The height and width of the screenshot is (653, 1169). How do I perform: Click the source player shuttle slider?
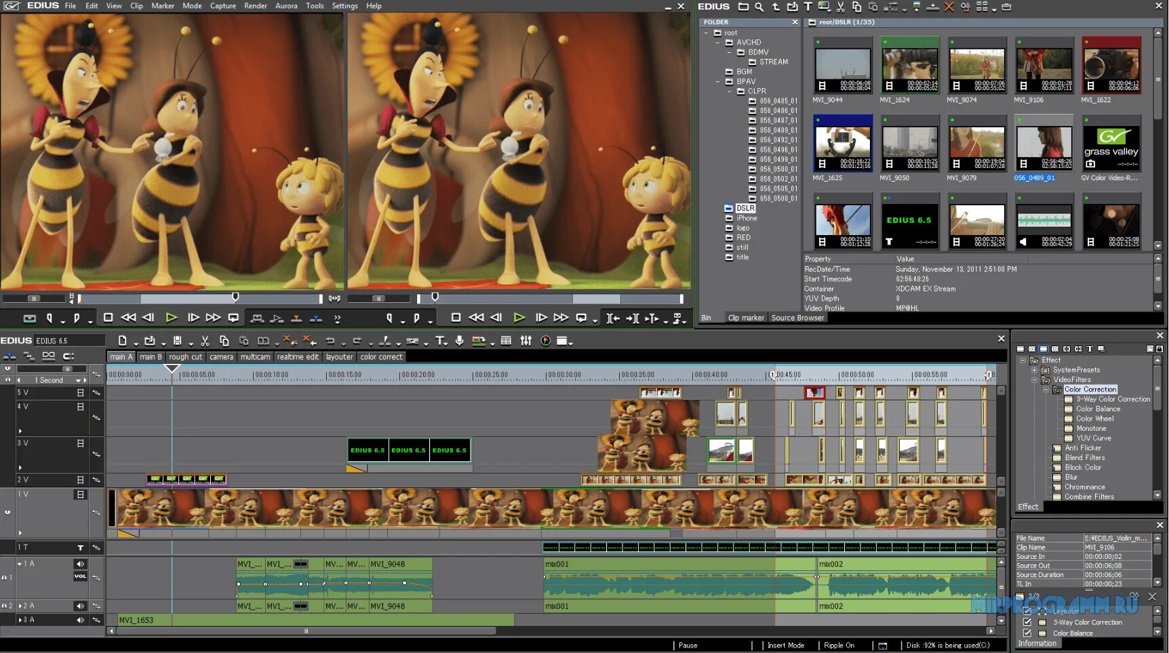tap(33, 298)
